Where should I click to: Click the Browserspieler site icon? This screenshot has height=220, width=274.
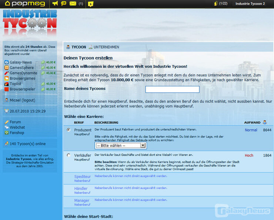click(x=6, y=89)
